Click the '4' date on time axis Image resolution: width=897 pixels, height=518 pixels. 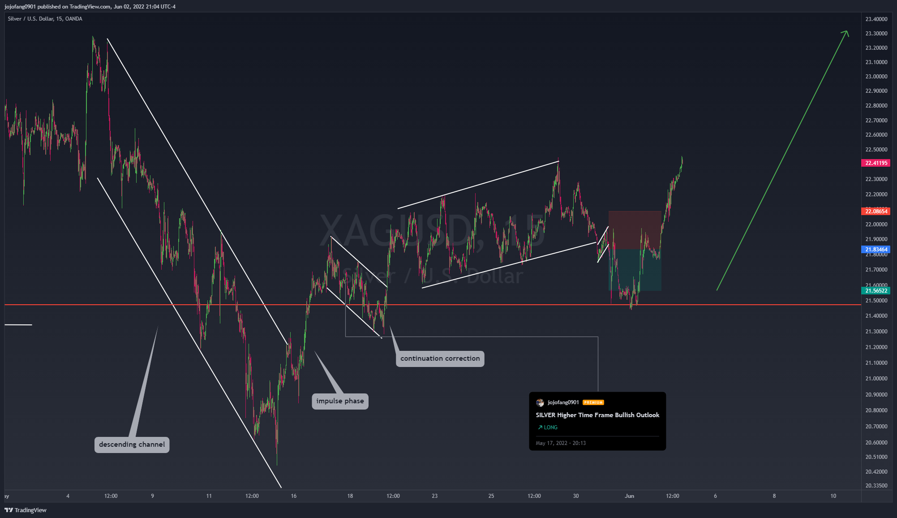click(68, 496)
